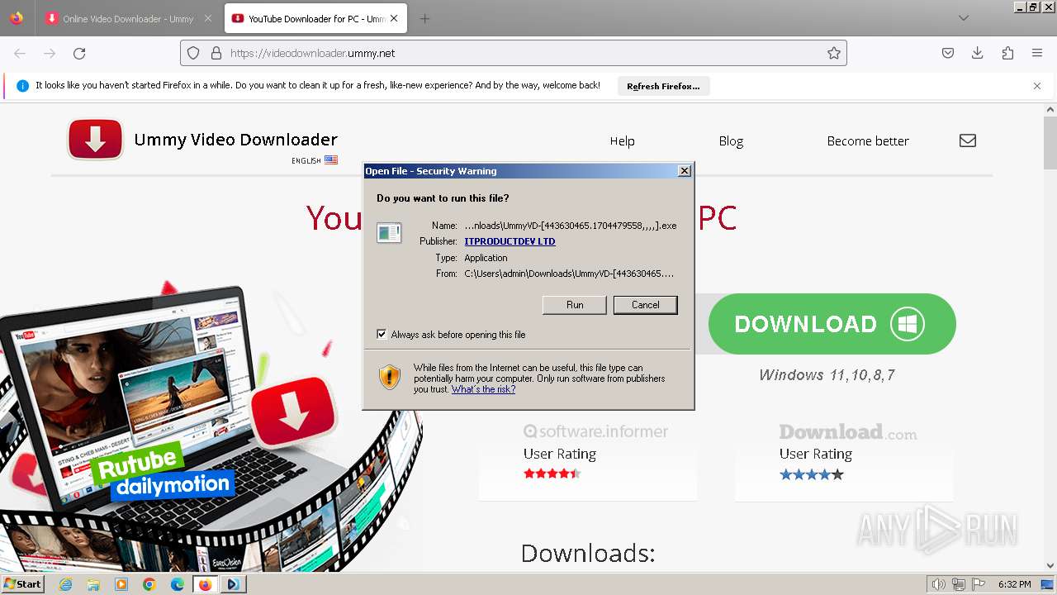1057x595 pixels.
Task: Click the Ummy installer taskbar button
Action: coord(233,584)
